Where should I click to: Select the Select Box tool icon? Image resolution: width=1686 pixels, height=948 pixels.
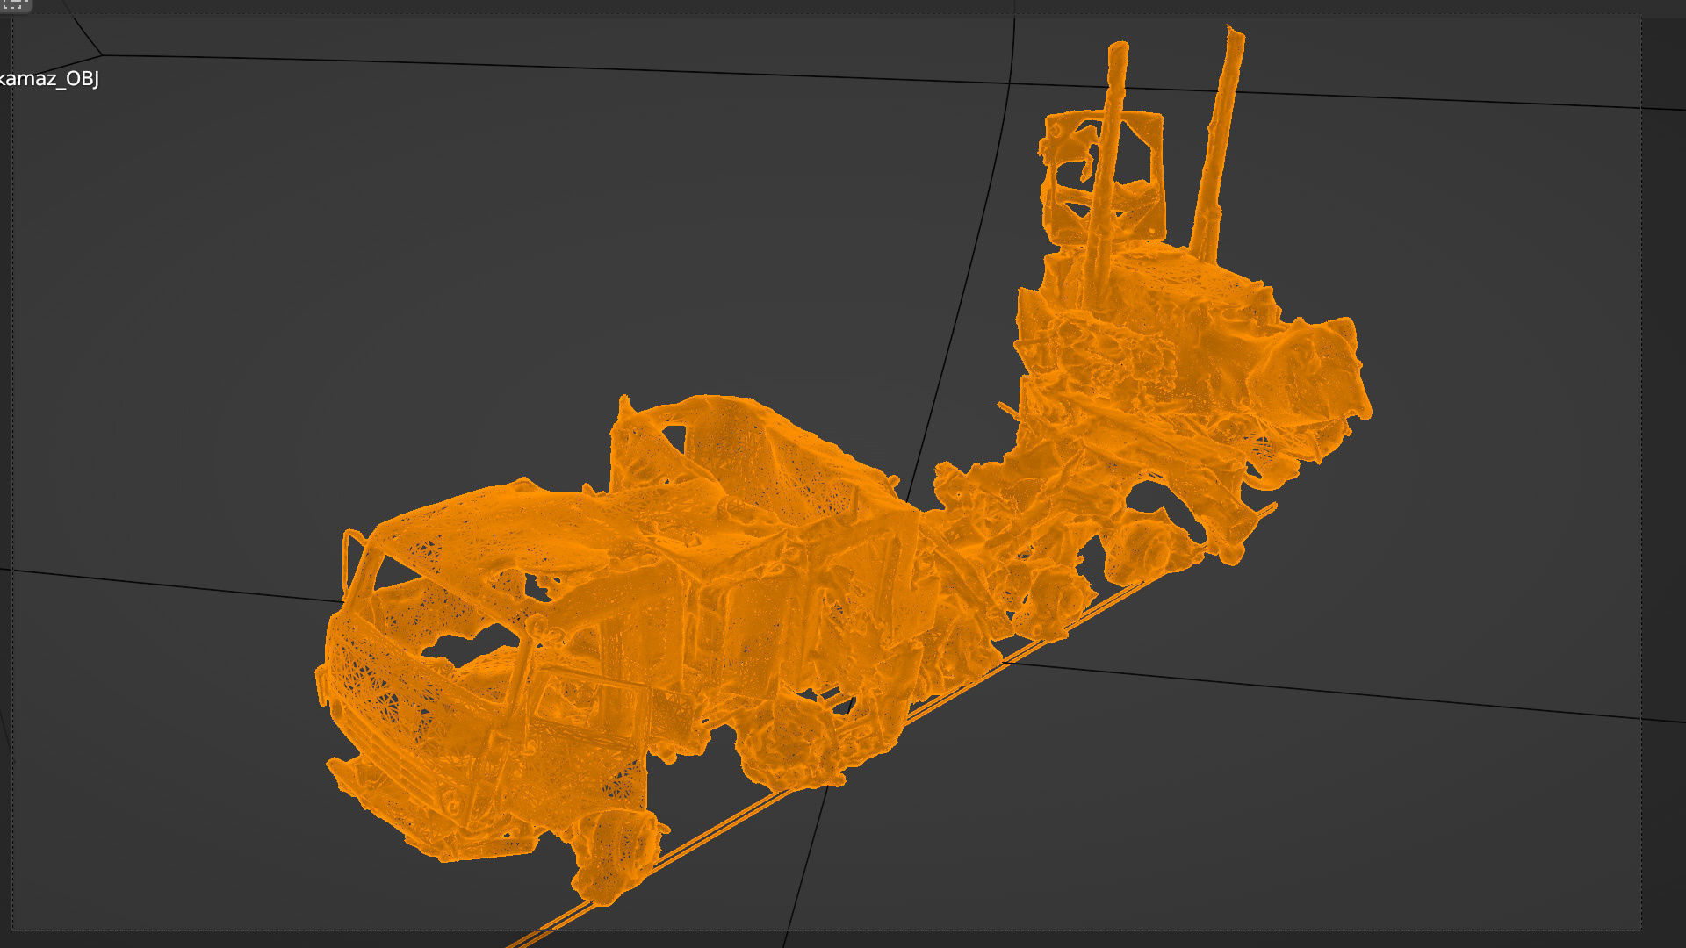[x=14, y=4]
